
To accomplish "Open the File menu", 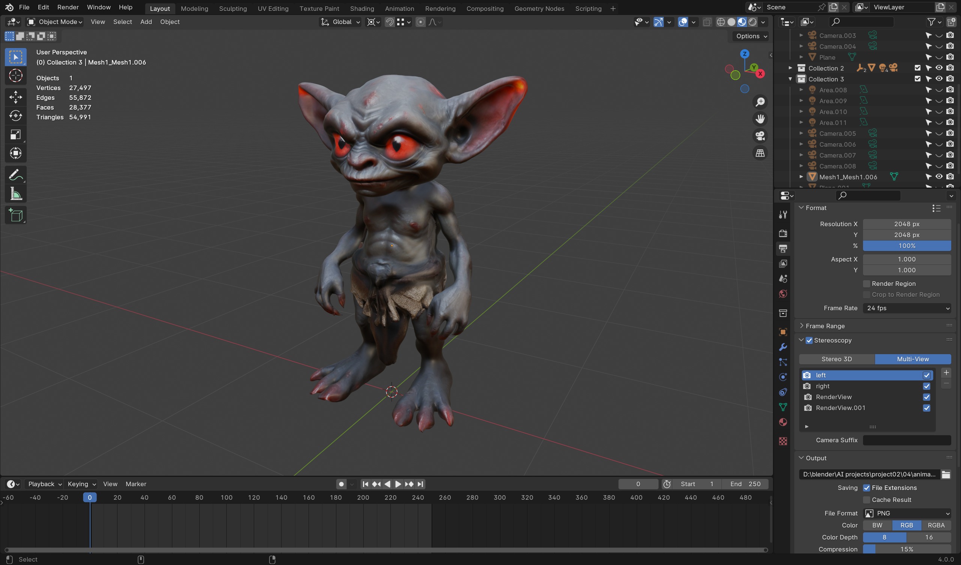I will (x=24, y=7).
